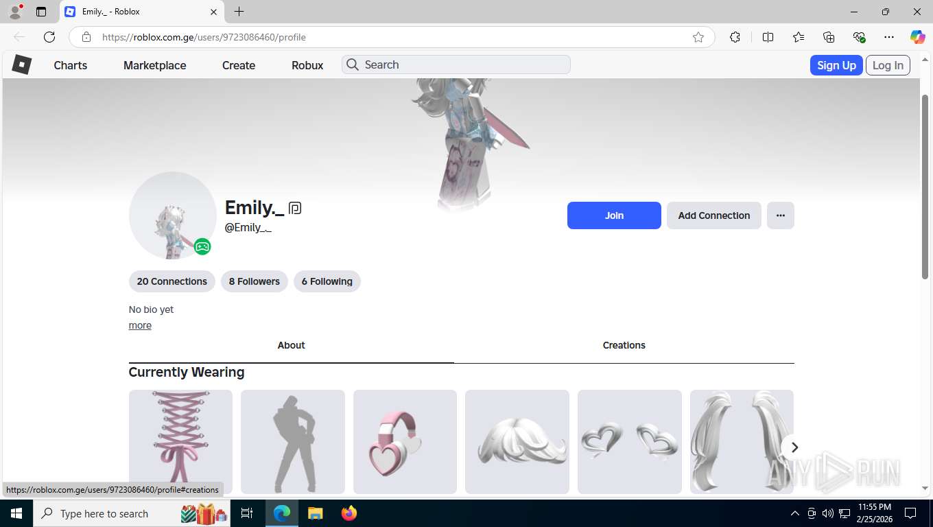933x527 pixels.
Task: Click the Roblox logo icon
Action: click(x=22, y=65)
